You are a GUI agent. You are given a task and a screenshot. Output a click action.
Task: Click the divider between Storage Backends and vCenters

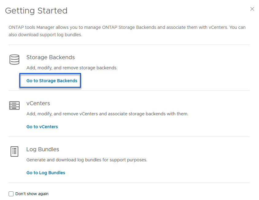point(129,91)
